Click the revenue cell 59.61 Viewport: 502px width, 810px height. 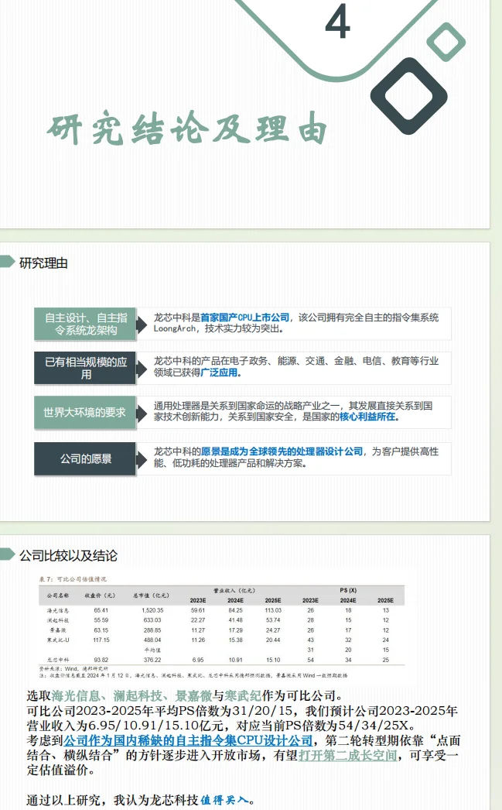tap(198, 611)
